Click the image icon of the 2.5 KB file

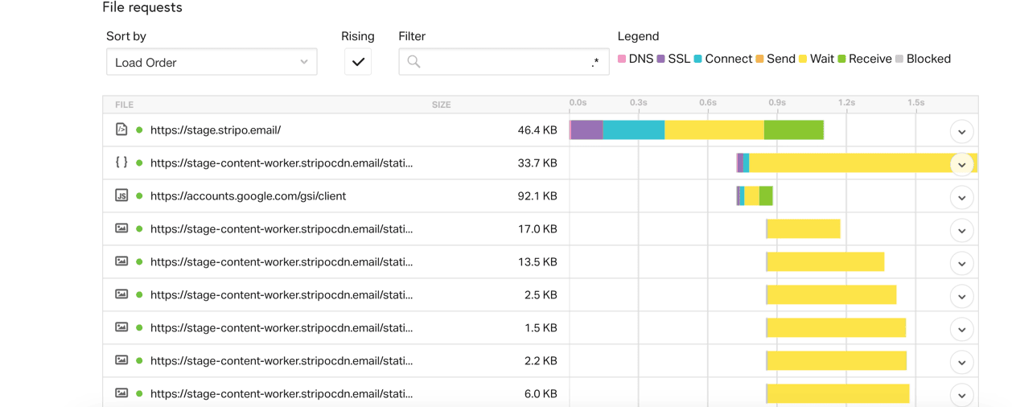pos(121,294)
